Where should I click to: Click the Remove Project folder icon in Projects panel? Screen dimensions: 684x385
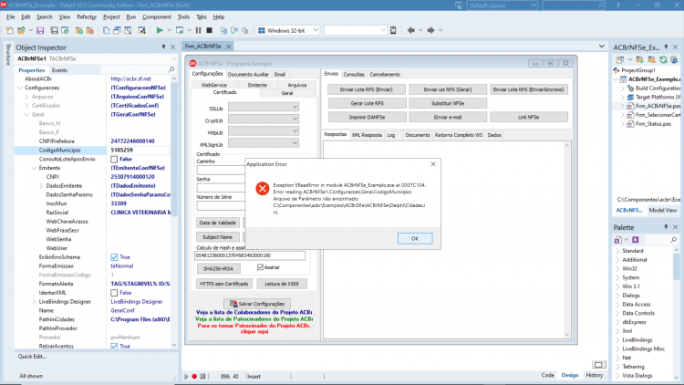652,60
